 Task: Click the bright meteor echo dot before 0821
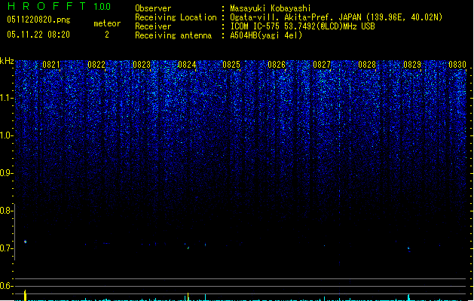pos(26,242)
